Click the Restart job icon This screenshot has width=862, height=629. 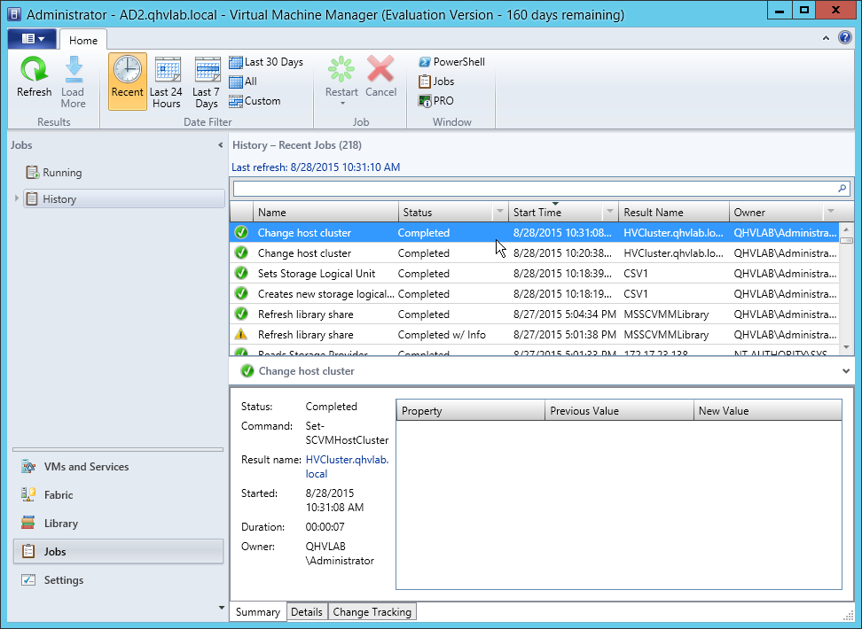341,69
